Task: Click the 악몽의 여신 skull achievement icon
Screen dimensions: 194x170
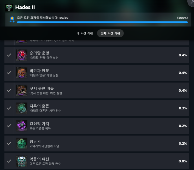Action: point(22,161)
